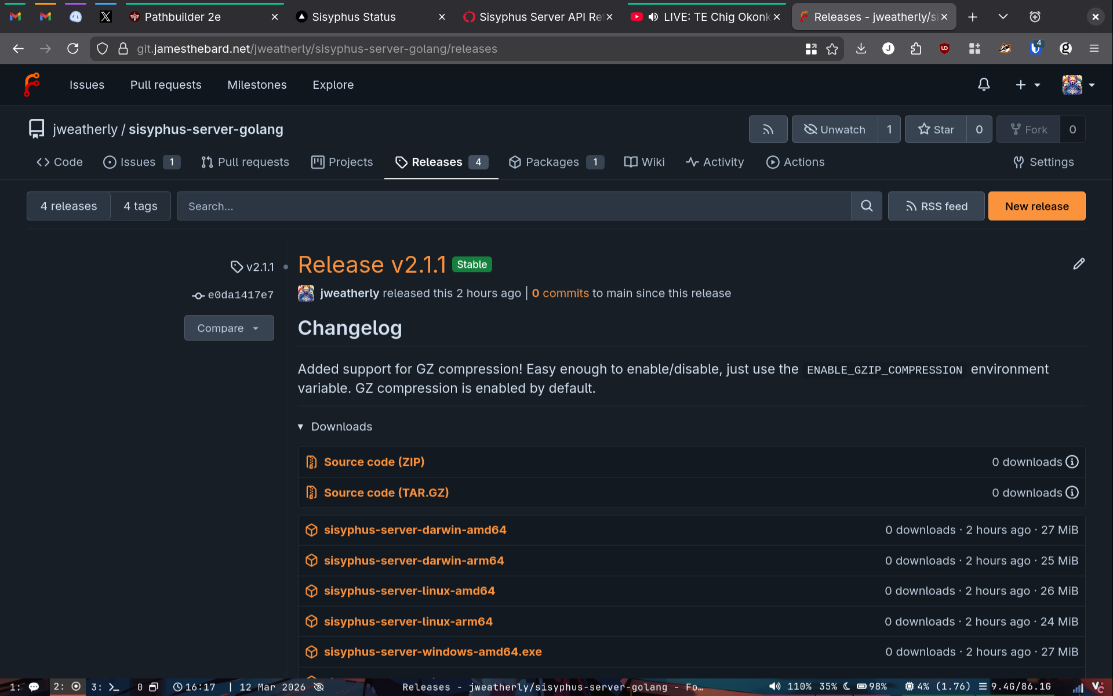
Task: Open the Sisyphus Status browser tab
Action: tap(354, 17)
